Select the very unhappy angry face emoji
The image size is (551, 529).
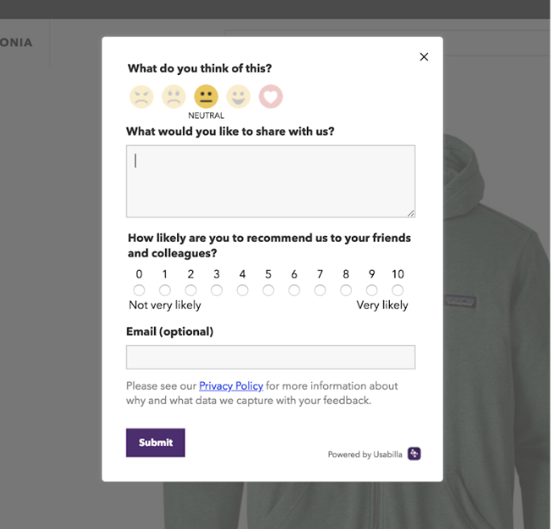coord(142,98)
